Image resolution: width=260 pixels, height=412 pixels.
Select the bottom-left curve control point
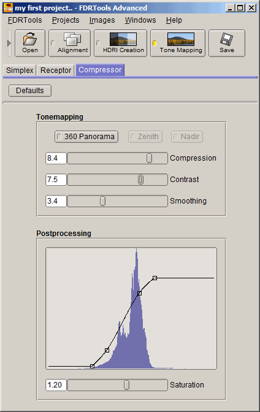pos(92,366)
